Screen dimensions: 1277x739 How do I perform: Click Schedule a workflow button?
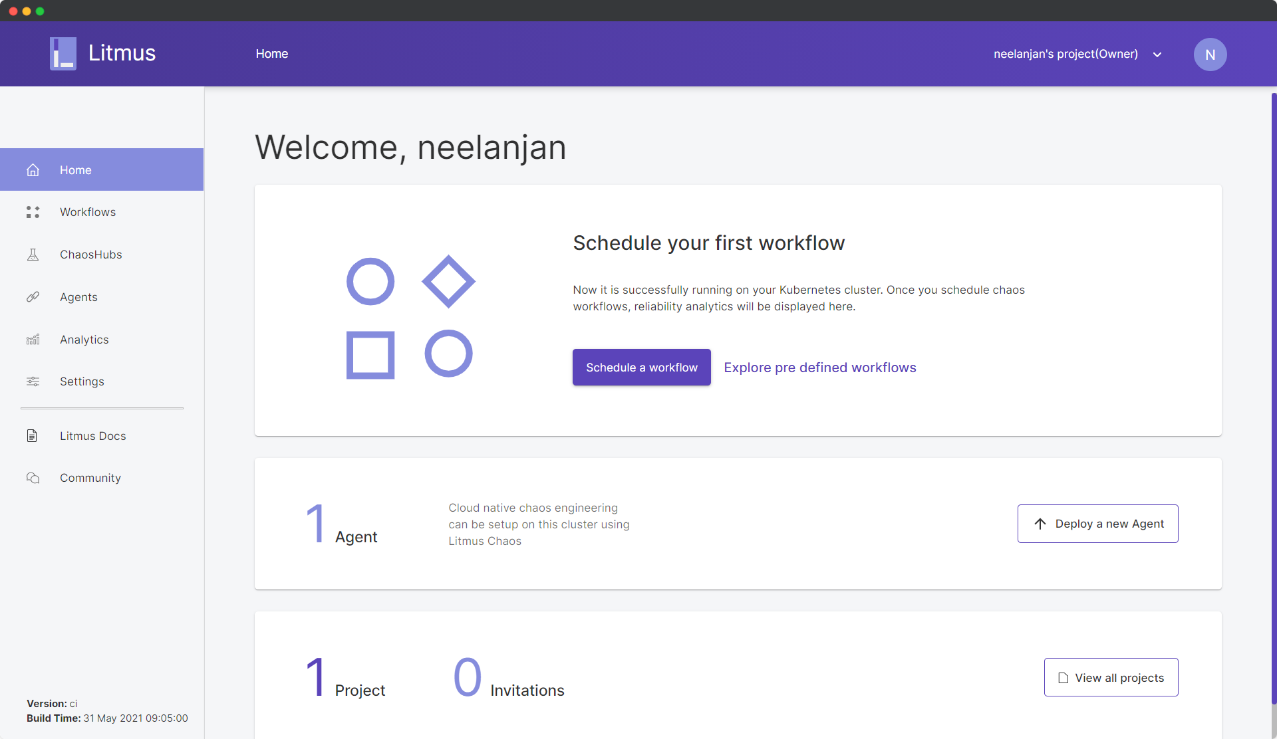click(641, 368)
